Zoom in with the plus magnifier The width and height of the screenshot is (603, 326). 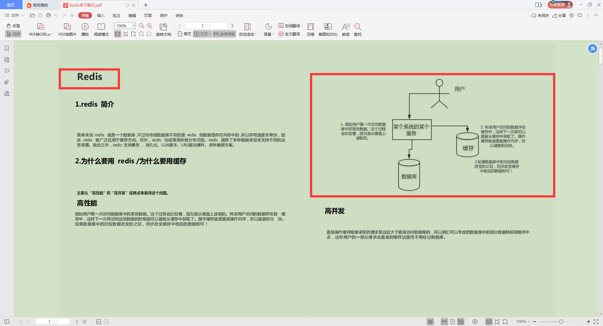[x=149, y=26]
